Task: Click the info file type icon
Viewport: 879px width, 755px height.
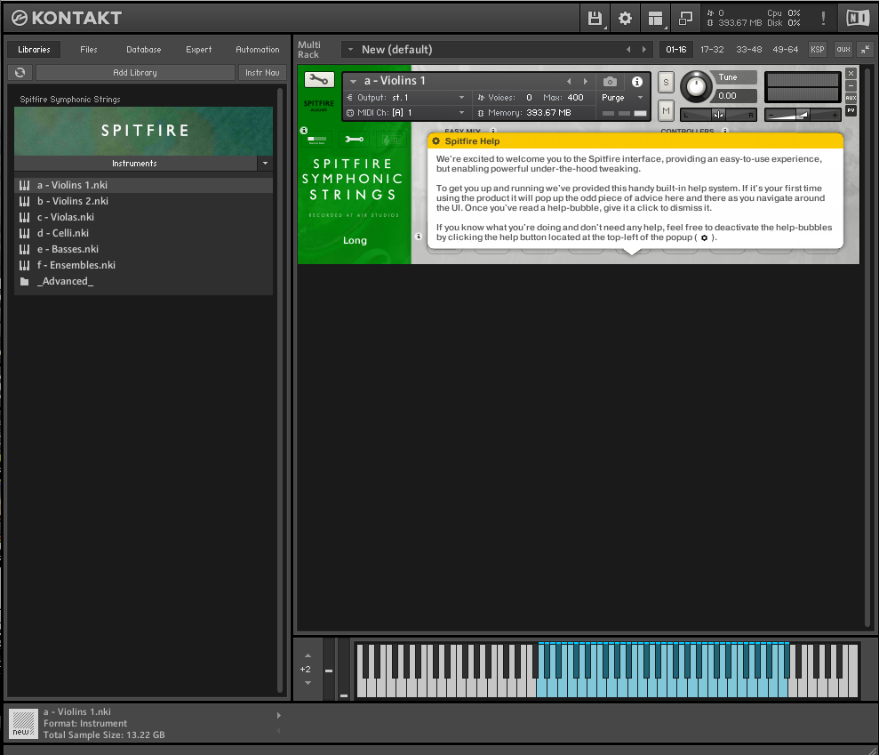Action: (23, 724)
